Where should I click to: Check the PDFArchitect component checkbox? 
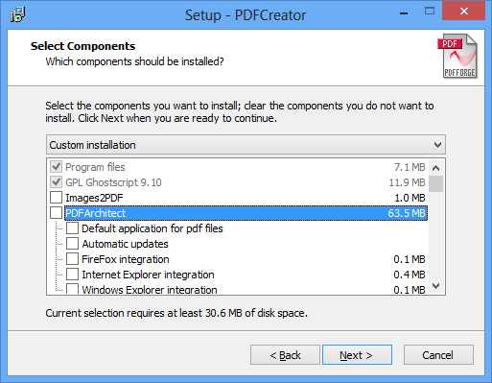(57, 213)
